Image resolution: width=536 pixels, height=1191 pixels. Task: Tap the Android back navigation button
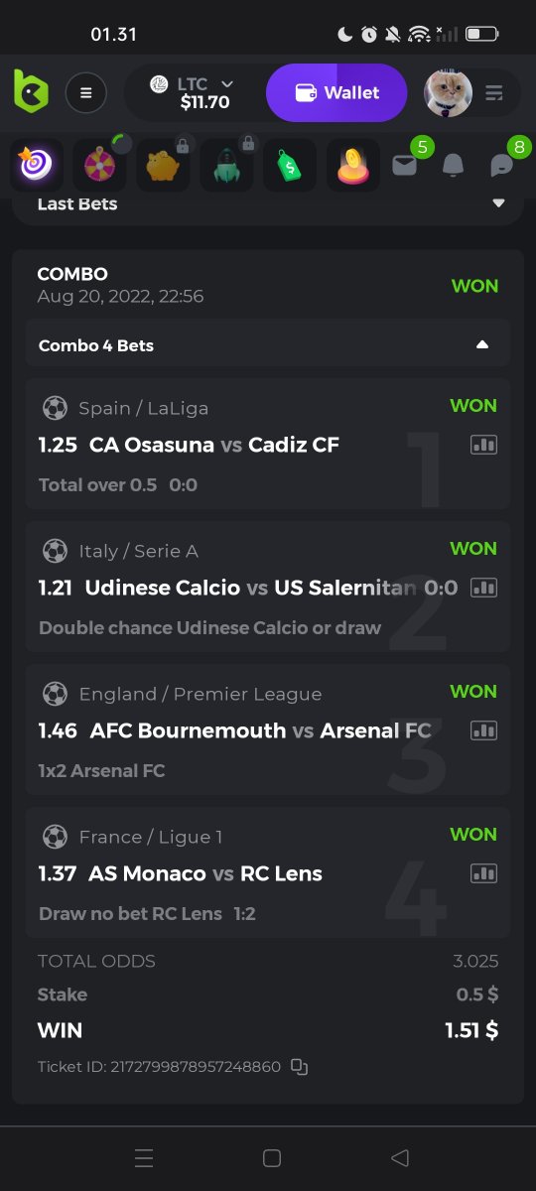click(400, 1158)
